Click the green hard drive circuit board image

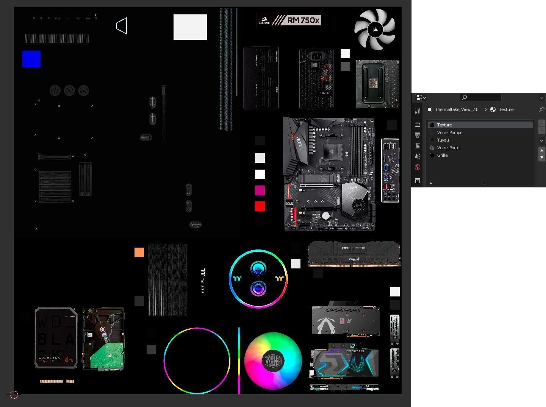tap(103, 339)
